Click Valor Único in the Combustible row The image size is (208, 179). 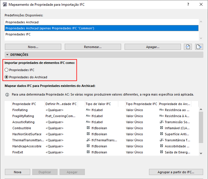click(134, 128)
